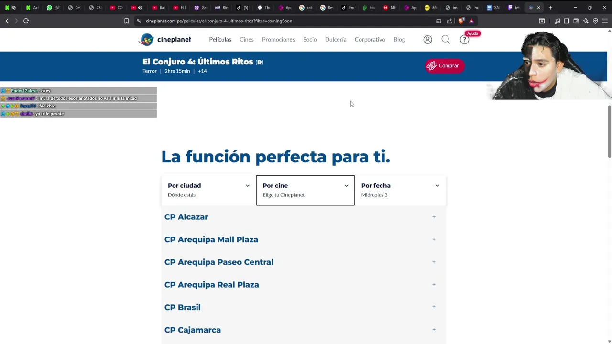Open the site search magnifier icon
This screenshot has width=612, height=344.
[446, 40]
